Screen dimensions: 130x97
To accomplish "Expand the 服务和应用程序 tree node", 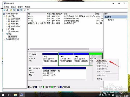I will coord(4,39).
